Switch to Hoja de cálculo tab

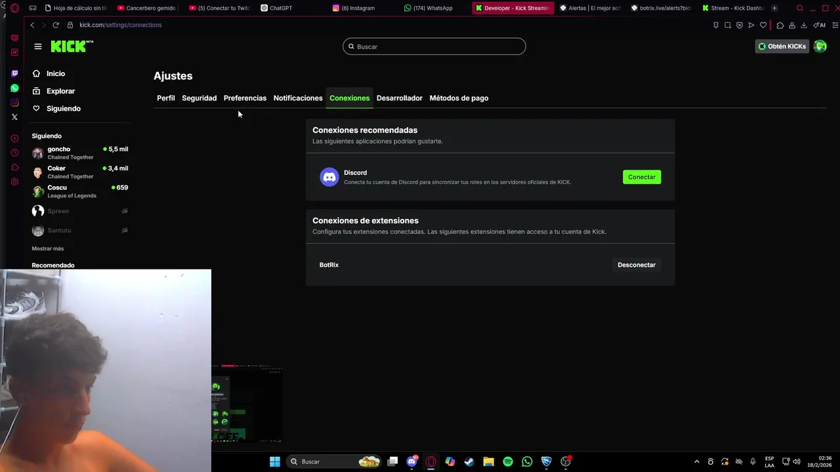[75, 8]
